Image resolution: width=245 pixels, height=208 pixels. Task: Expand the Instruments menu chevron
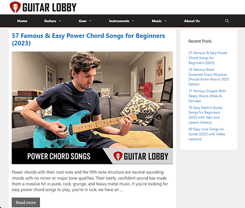pos(133,21)
